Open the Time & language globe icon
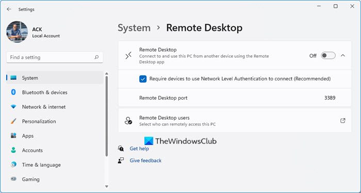 pos(13,165)
